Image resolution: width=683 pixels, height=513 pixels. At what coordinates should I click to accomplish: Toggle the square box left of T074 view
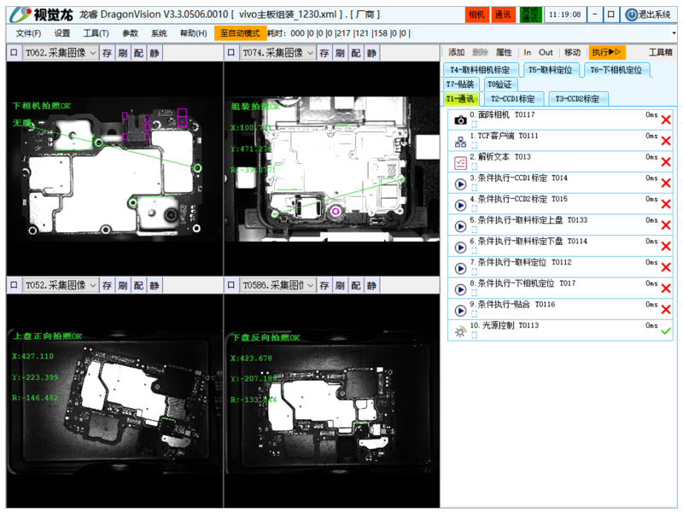(231, 53)
